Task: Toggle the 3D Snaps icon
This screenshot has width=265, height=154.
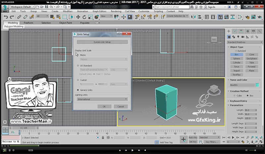Action: pos(137,17)
